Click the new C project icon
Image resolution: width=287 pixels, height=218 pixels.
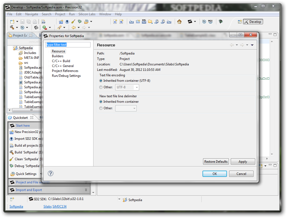point(61,22)
